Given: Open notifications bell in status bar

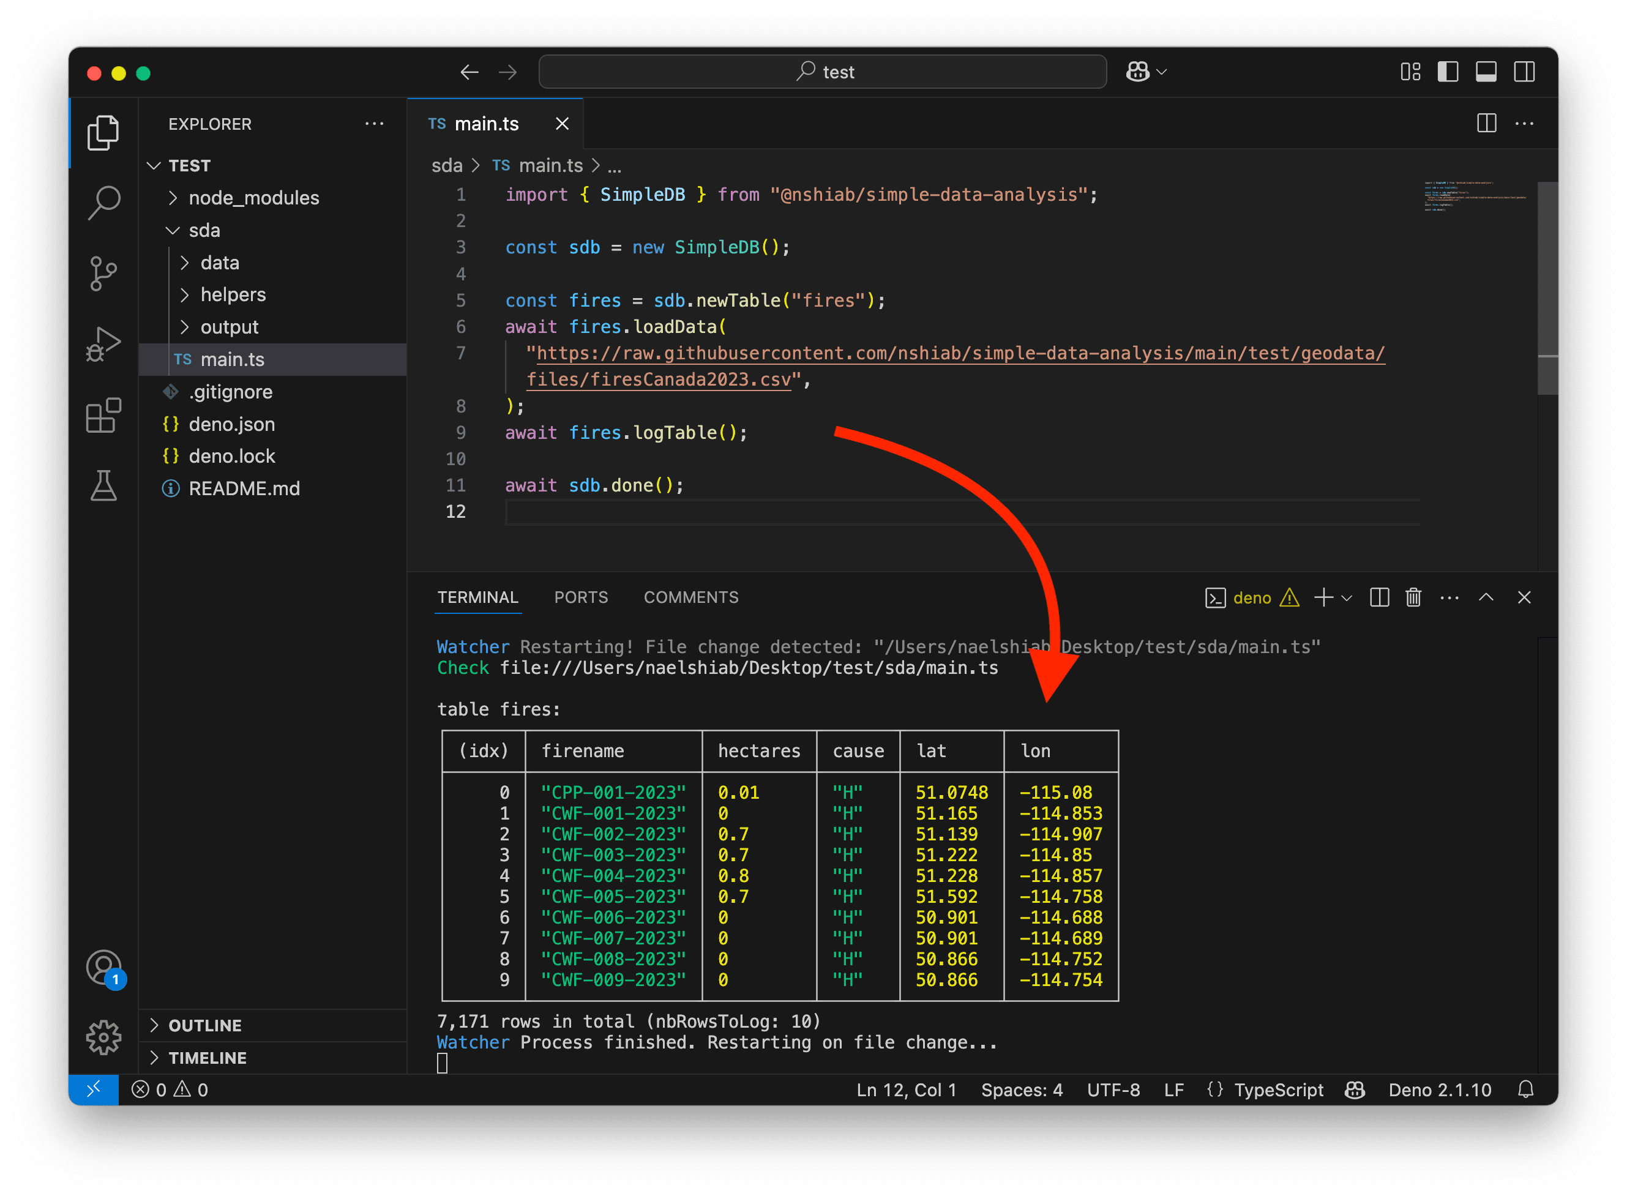Looking at the screenshot, I should (1525, 1089).
